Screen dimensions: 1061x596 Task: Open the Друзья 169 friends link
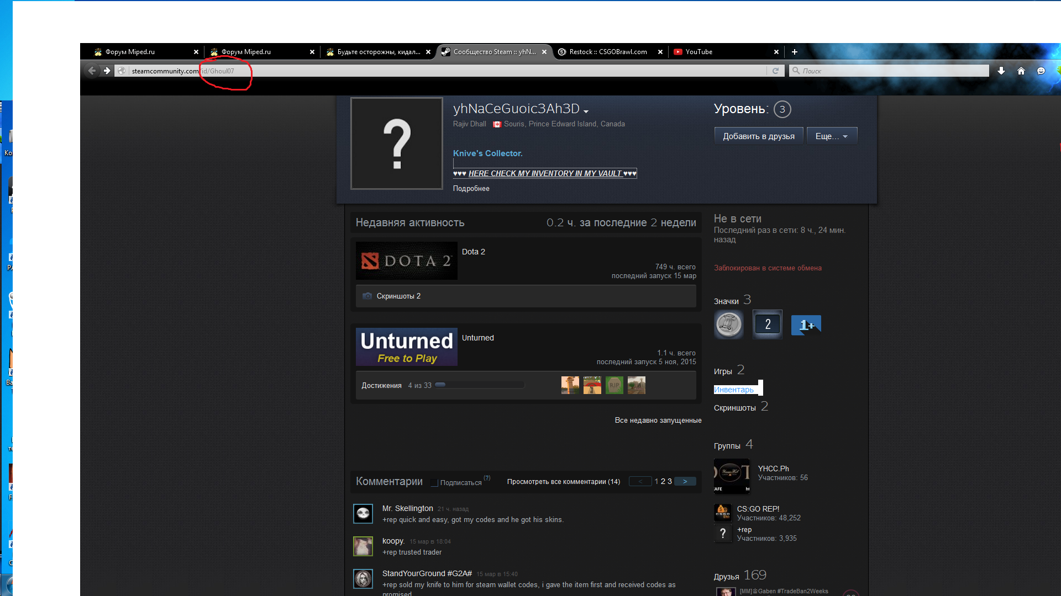pyautogui.click(x=740, y=576)
